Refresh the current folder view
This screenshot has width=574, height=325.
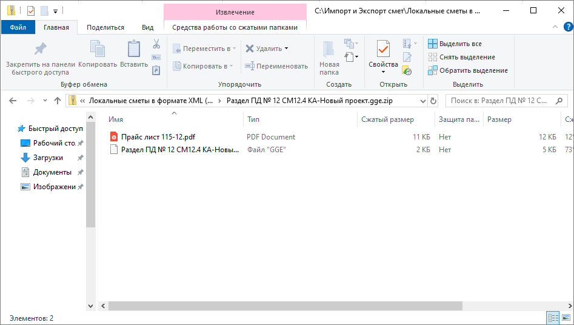tap(433, 101)
